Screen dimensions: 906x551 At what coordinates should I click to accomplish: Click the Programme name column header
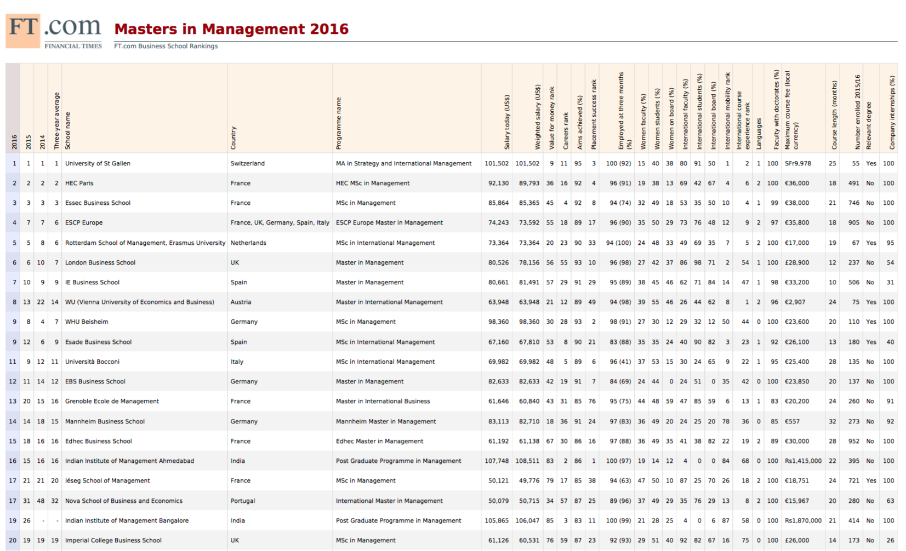coord(339,123)
